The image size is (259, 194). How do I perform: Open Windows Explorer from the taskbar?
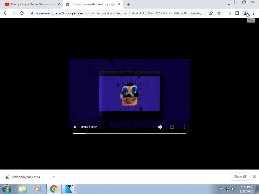coord(23,189)
